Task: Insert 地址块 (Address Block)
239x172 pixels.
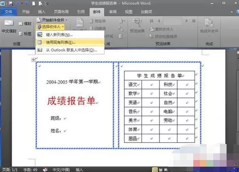Action: point(98,21)
